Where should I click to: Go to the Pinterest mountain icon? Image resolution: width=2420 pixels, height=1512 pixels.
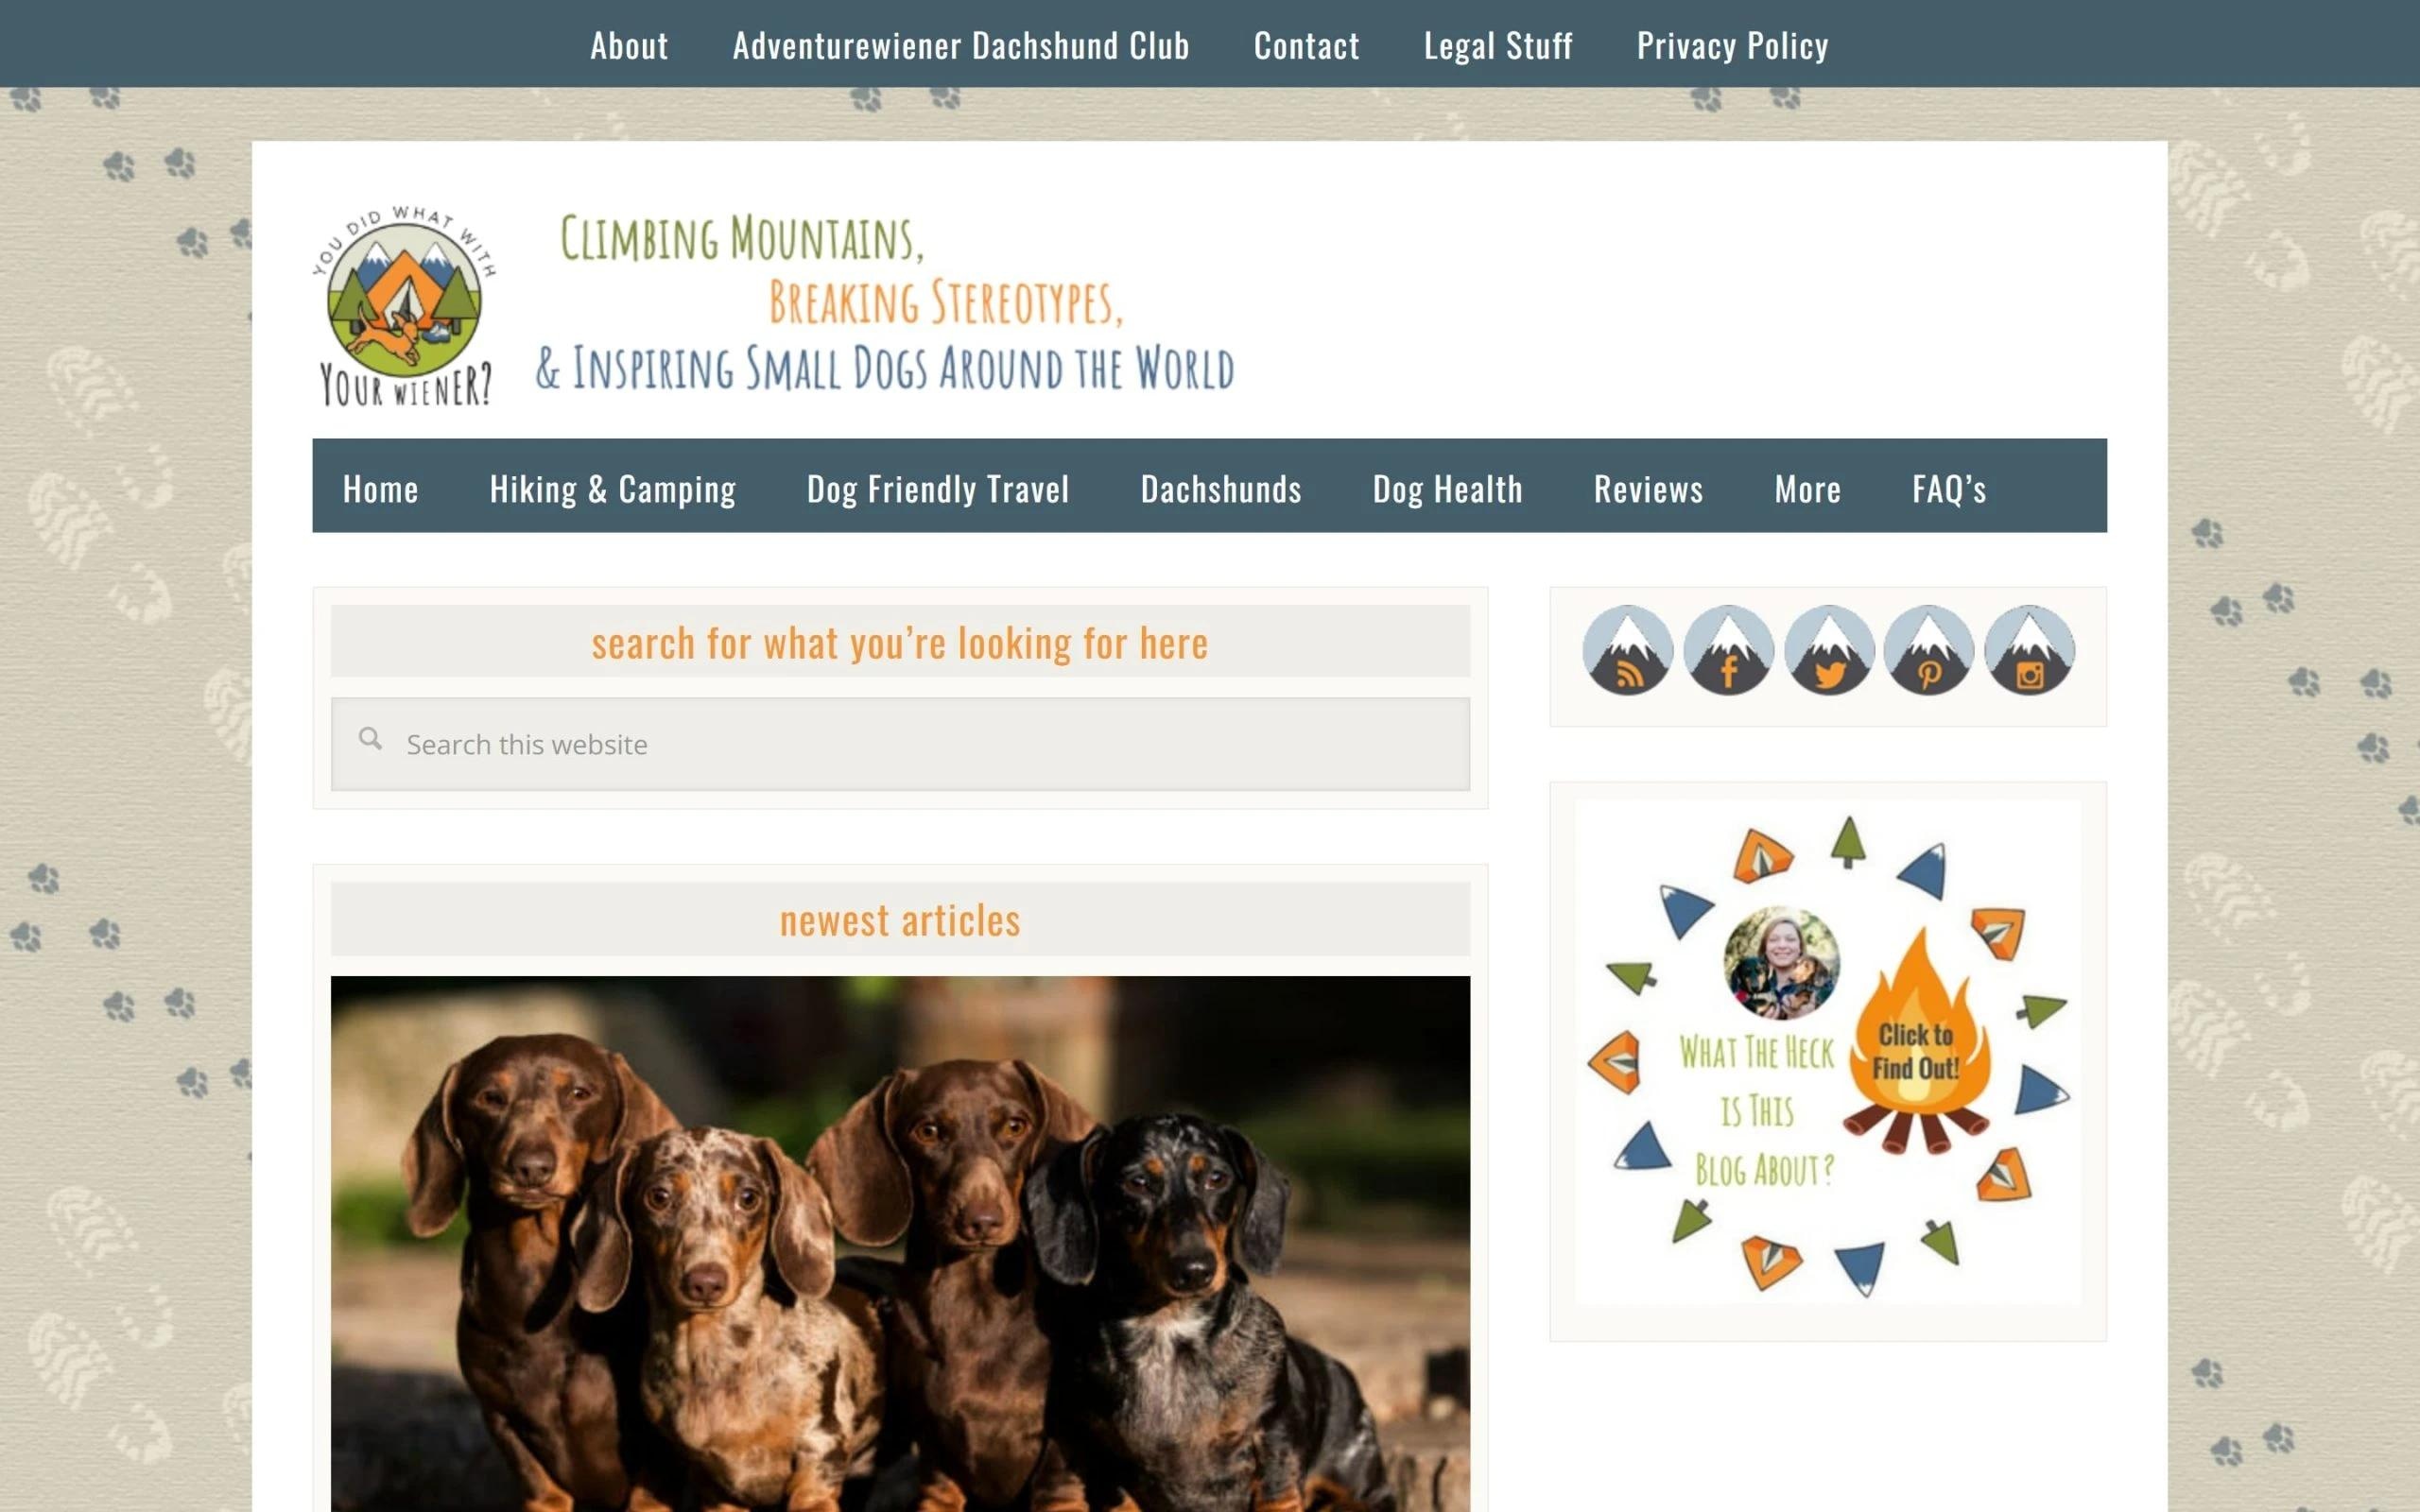(1929, 650)
